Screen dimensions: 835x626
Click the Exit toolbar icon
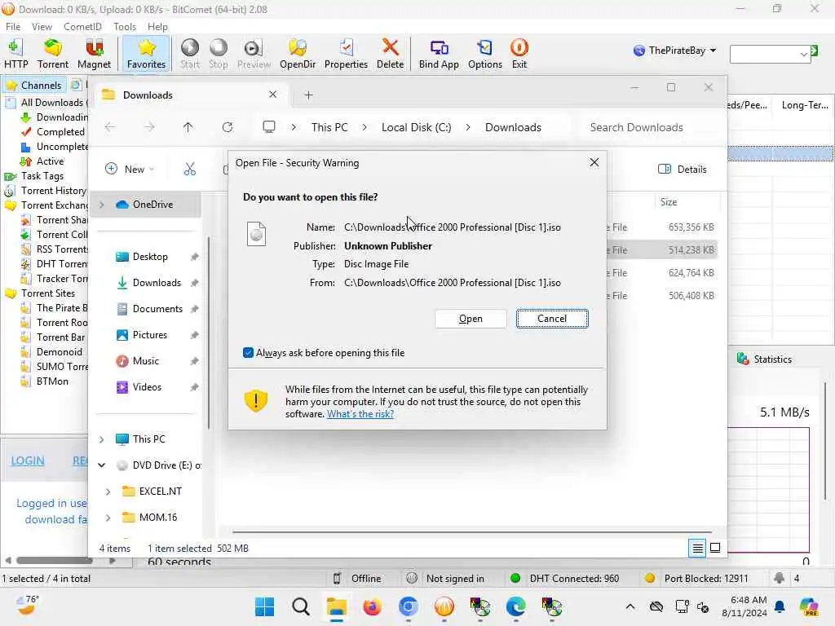point(519,53)
